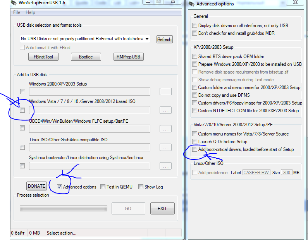
Task: Browse for the UBCD4Win/BartPE source
Action: point(165,129)
